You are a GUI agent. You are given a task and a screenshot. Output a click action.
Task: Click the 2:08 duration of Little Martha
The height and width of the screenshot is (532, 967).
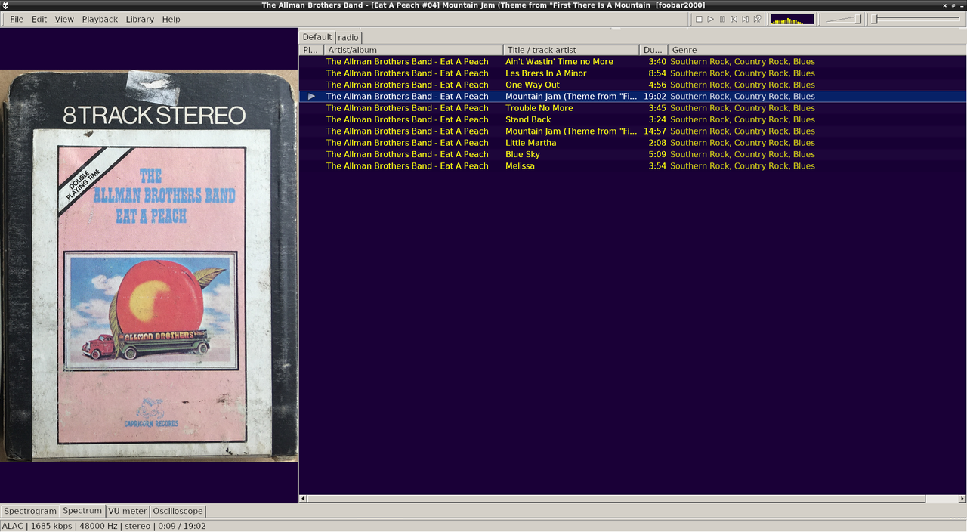tap(657, 143)
